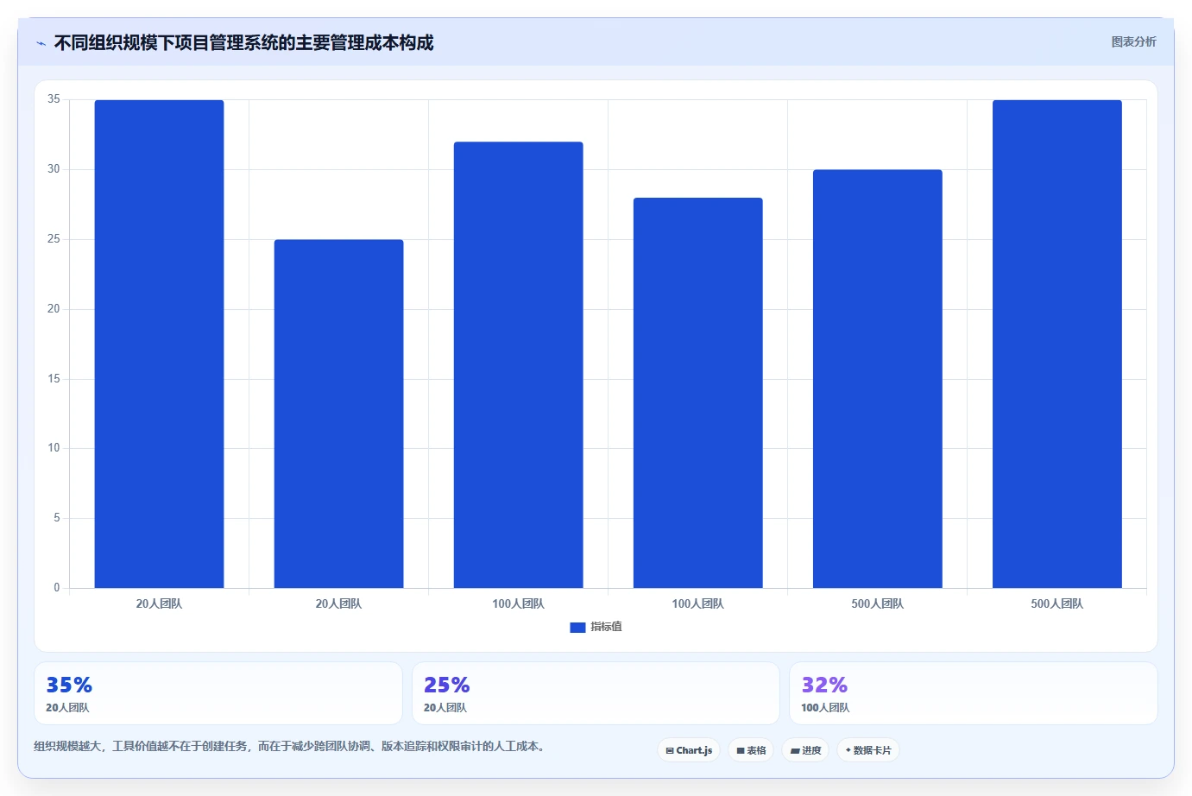Click the y-axis label 20
Image resolution: width=1192 pixels, height=796 pixels.
coord(54,309)
